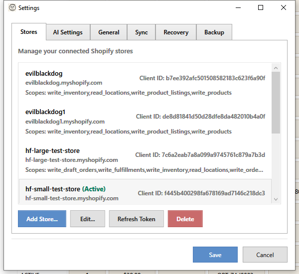Click Client ID f445b400298fa678169ad7146c218dc3
The height and width of the screenshot is (274, 299).
coord(201,193)
